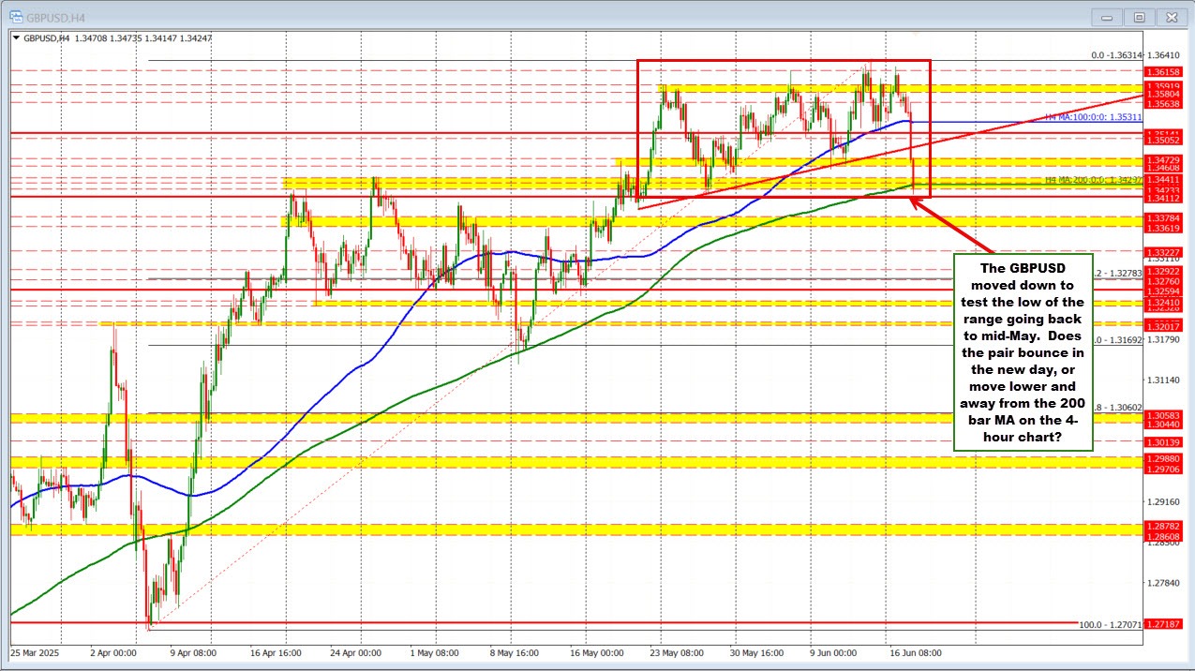Click the Fibonacci level label ending 1.30602

(x=1118, y=408)
